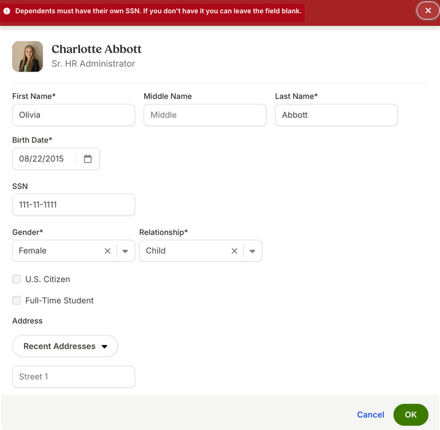Expand the Relationship dropdown arrow
440x430 pixels.
252,251
